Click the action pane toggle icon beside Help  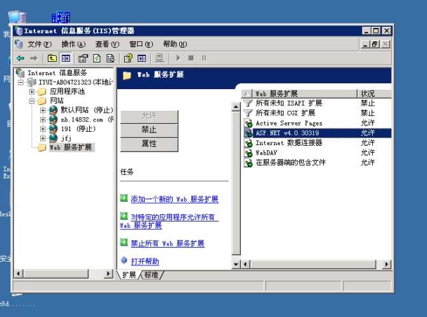[142, 58]
